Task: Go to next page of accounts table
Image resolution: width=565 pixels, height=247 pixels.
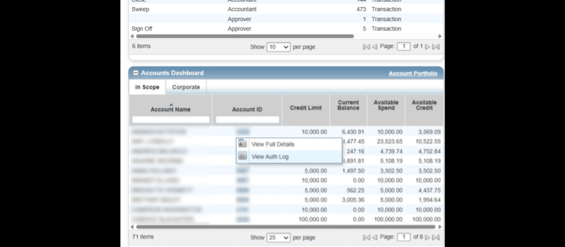Action: click(428, 237)
